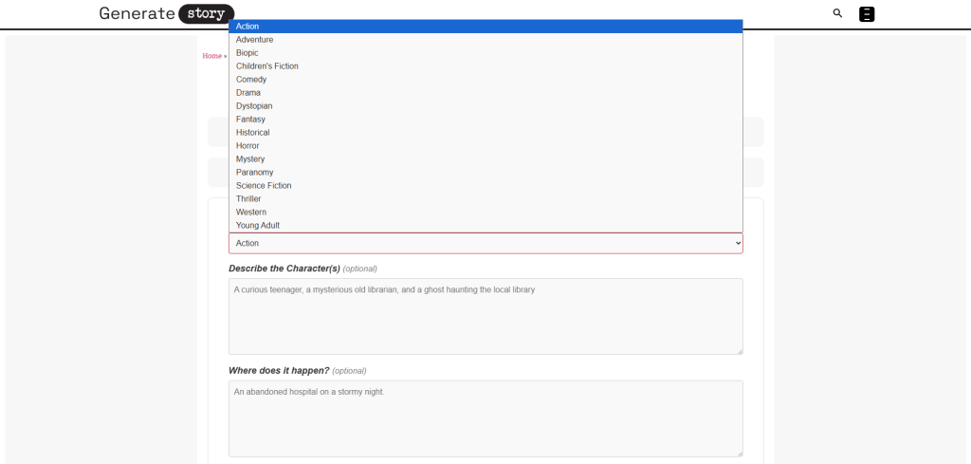Viewport: 971px width, 464px height.
Task: Select Adventure from the genre list
Action: click(x=254, y=40)
